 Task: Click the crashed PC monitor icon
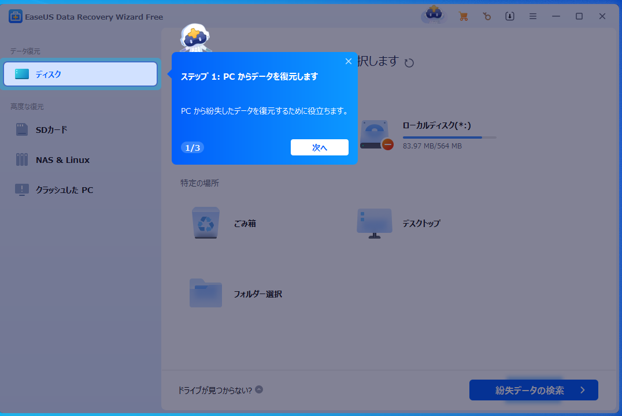[x=22, y=190]
